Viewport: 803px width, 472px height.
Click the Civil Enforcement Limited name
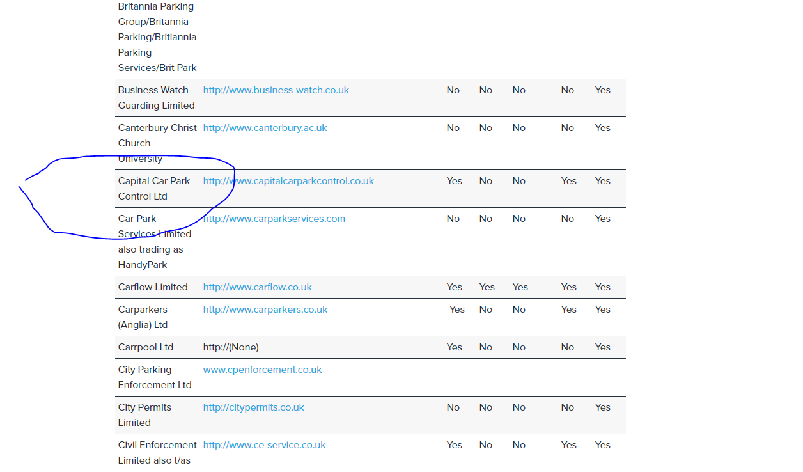click(157, 453)
